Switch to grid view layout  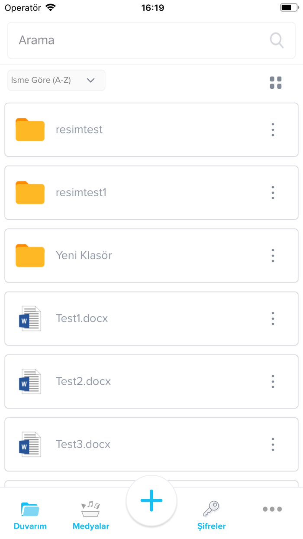click(x=276, y=83)
